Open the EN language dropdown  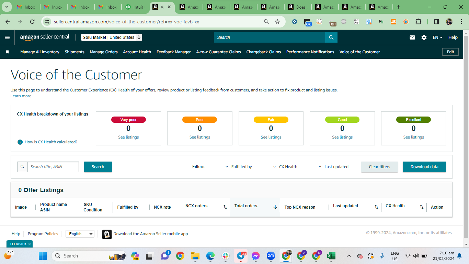click(437, 37)
